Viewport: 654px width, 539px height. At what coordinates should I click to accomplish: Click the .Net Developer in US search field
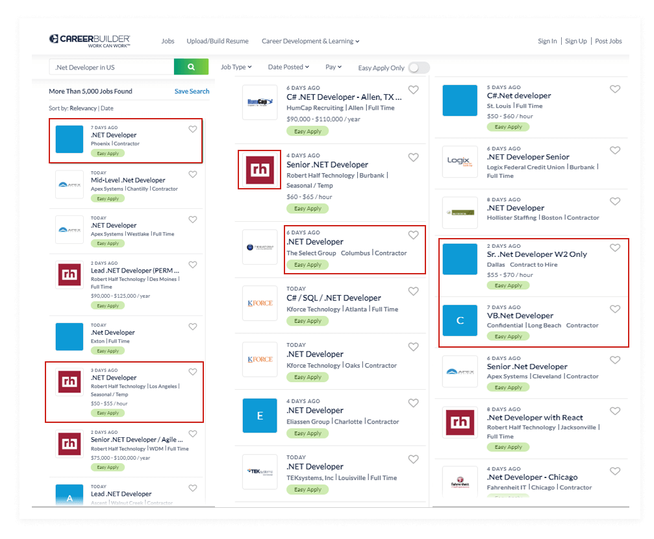tap(111, 67)
